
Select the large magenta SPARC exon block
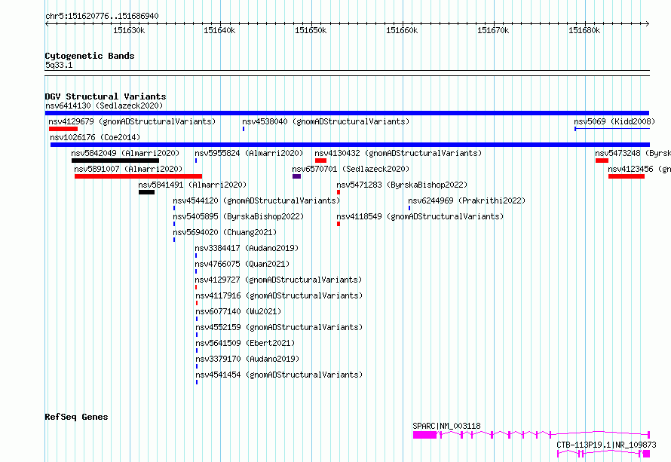(425, 435)
